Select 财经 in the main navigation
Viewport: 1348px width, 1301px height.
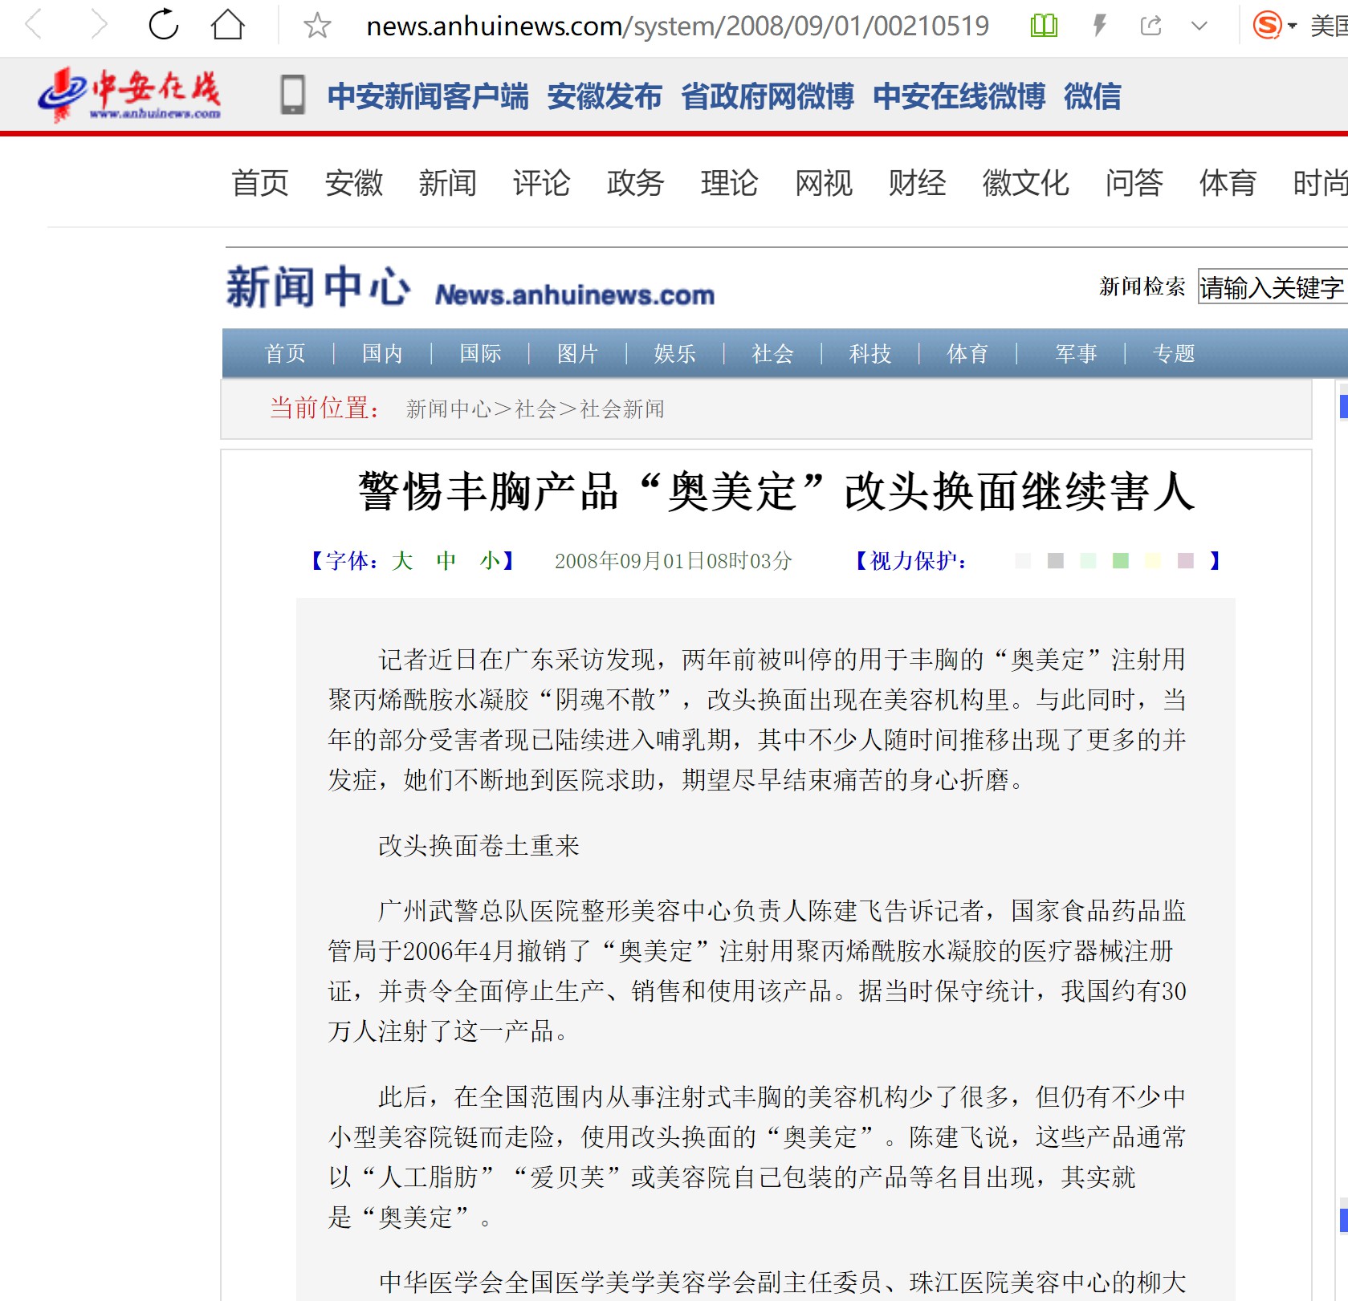click(918, 183)
